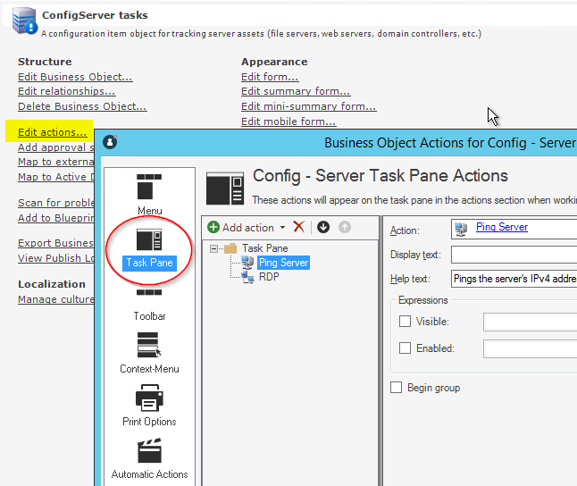
Task: Click Export Business Object link
Action: pyautogui.click(x=56, y=243)
